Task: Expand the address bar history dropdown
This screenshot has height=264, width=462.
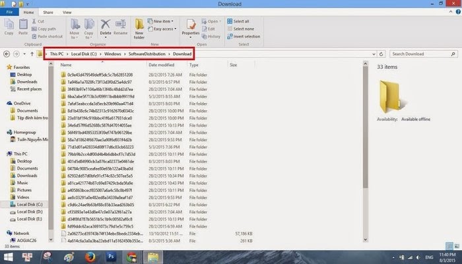Action: tap(374, 54)
